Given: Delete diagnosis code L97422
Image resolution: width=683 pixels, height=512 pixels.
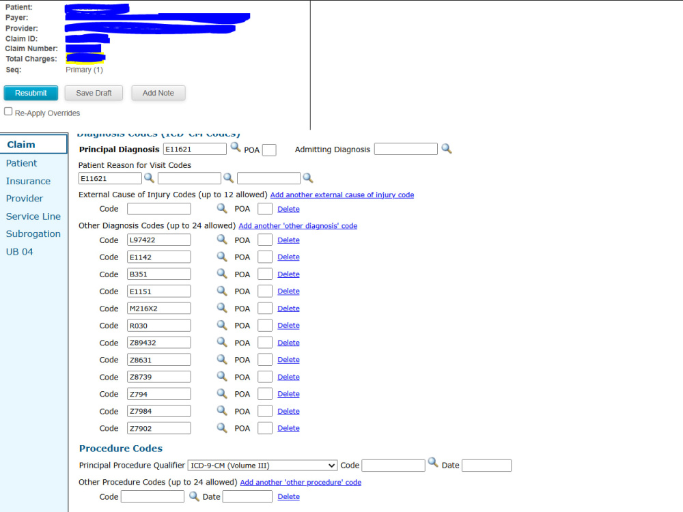Looking at the screenshot, I should tap(288, 240).
